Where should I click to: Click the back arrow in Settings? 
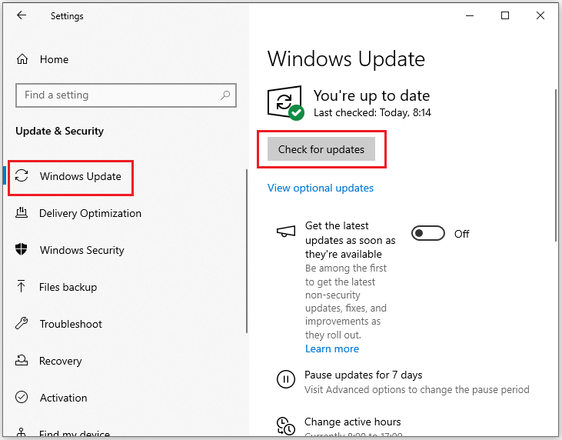click(22, 15)
